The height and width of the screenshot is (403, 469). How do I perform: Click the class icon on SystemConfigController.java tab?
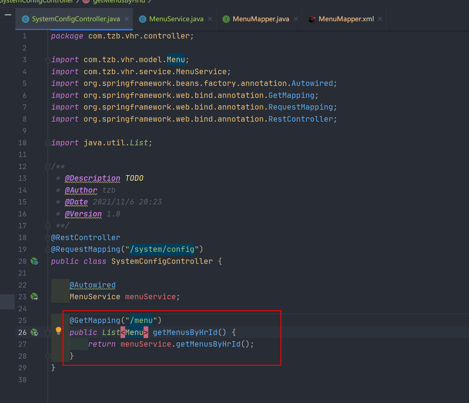(26, 19)
